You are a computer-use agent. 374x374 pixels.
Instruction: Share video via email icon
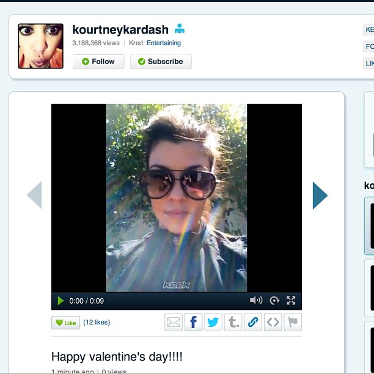(174, 322)
